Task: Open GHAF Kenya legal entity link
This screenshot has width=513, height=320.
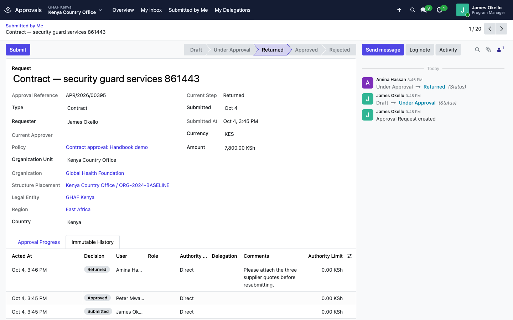Action: 80,197
